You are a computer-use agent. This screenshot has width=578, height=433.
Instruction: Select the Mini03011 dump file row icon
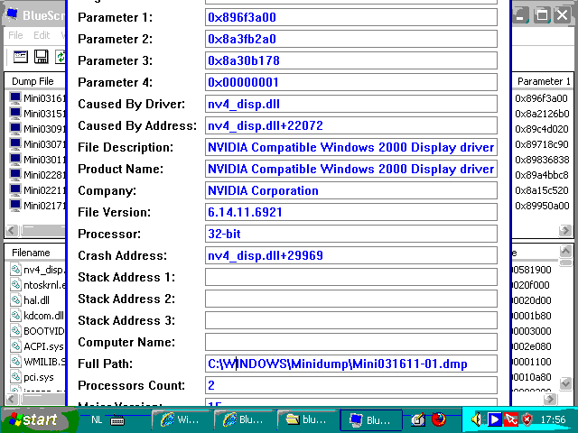point(15,160)
